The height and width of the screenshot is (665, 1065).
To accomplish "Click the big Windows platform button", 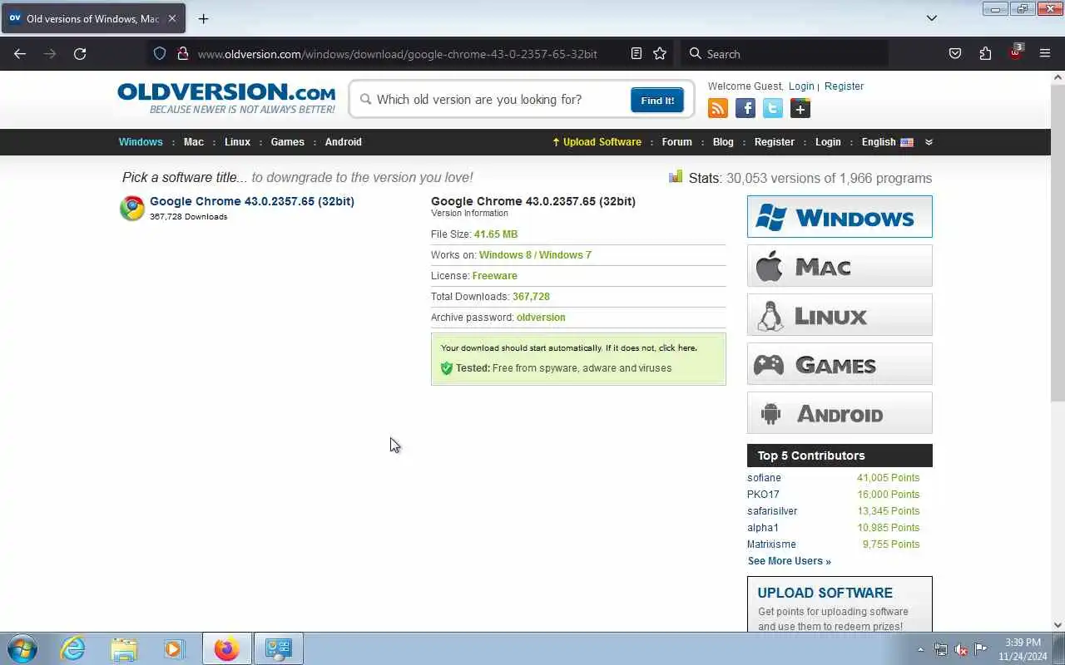I will tap(840, 217).
